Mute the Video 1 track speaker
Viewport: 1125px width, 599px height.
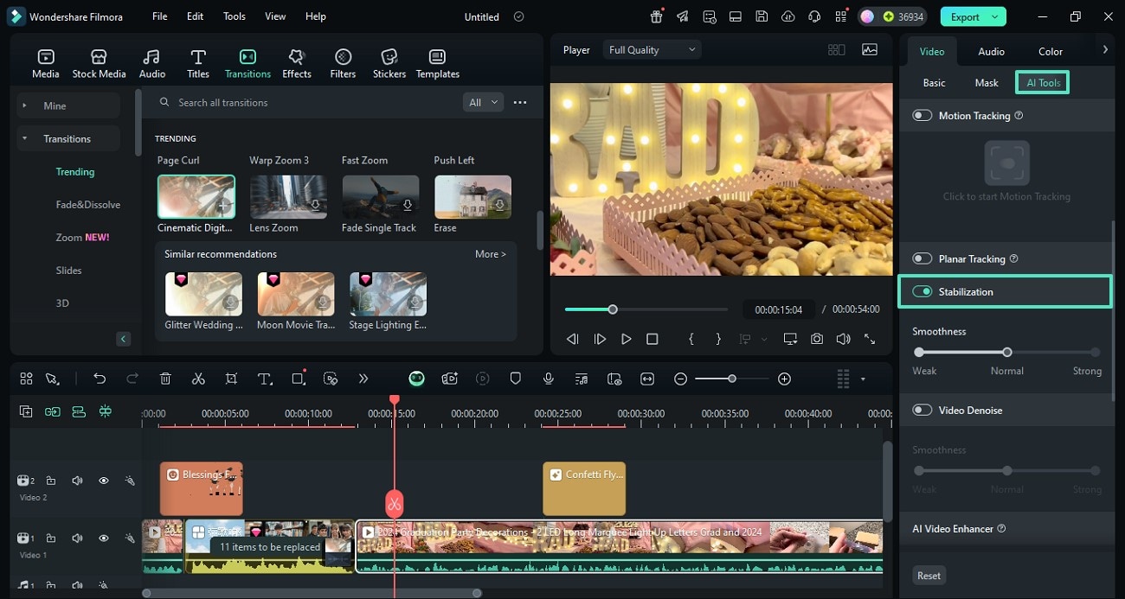pyautogui.click(x=77, y=538)
